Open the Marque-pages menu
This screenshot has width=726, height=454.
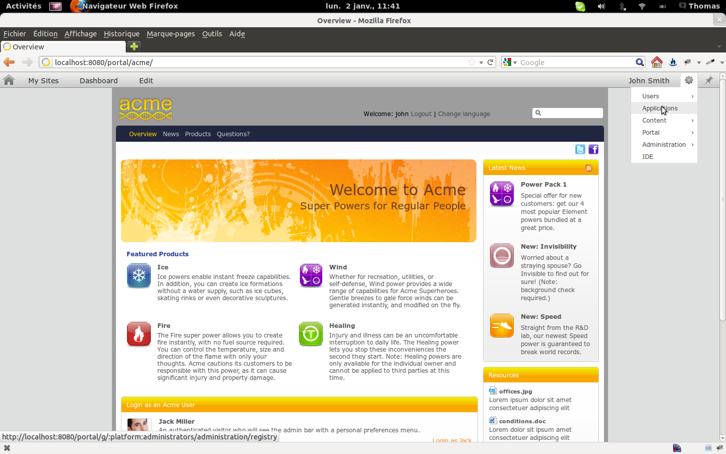point(170,34)
